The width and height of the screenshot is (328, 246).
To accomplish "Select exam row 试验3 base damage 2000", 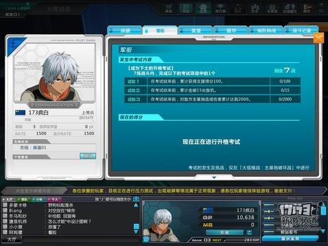I will pos(213,99).
